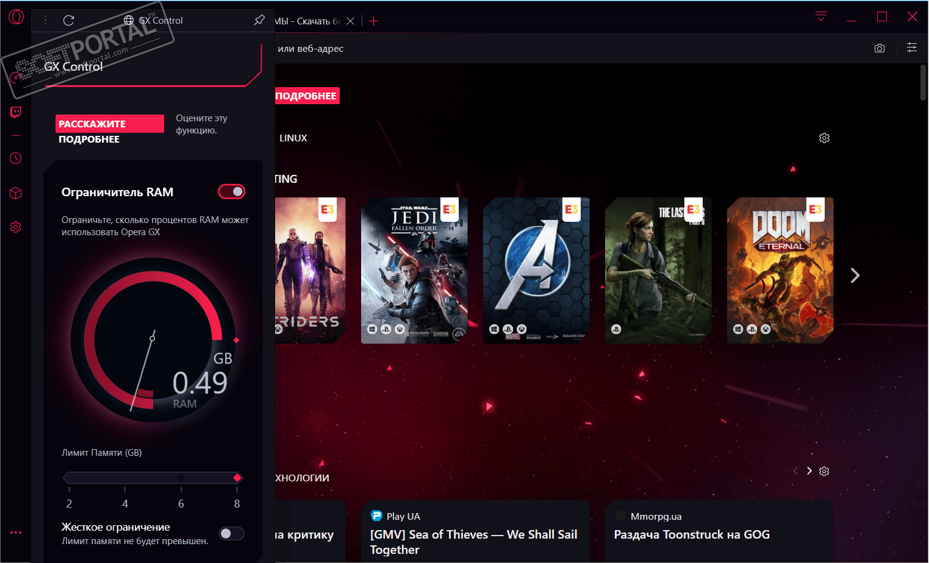Open sidebar setup three-dots at the bottom
This screenshot has width=929, height=563.
point(16,533)
